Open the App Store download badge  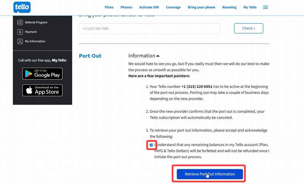pyautogui.click(x=42, y=90)
